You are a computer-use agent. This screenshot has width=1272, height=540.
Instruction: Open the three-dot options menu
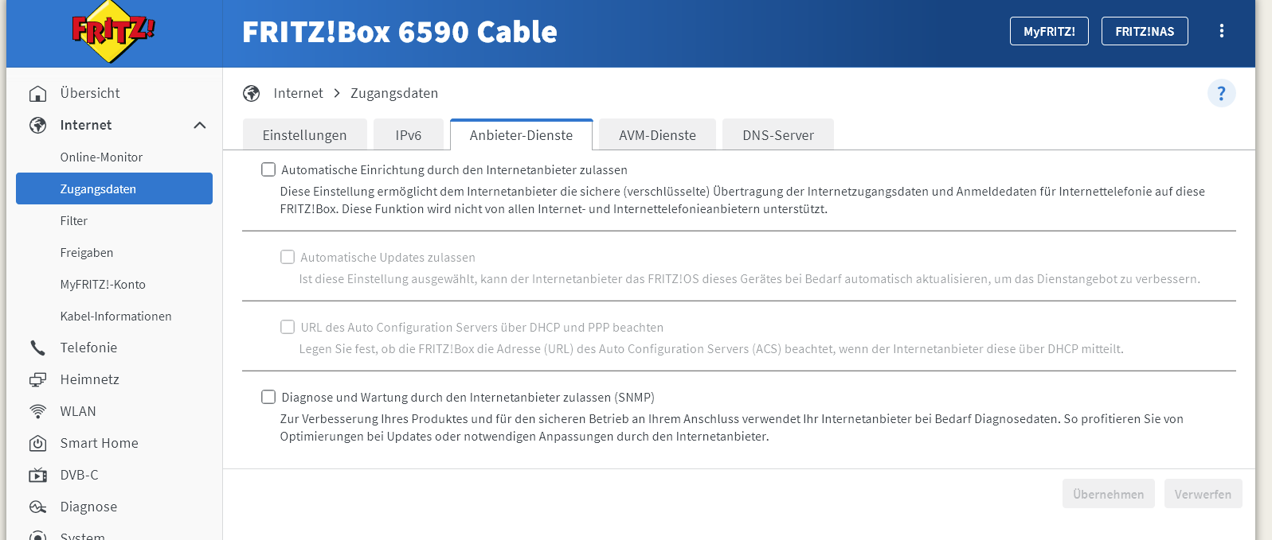(1221, 31)
